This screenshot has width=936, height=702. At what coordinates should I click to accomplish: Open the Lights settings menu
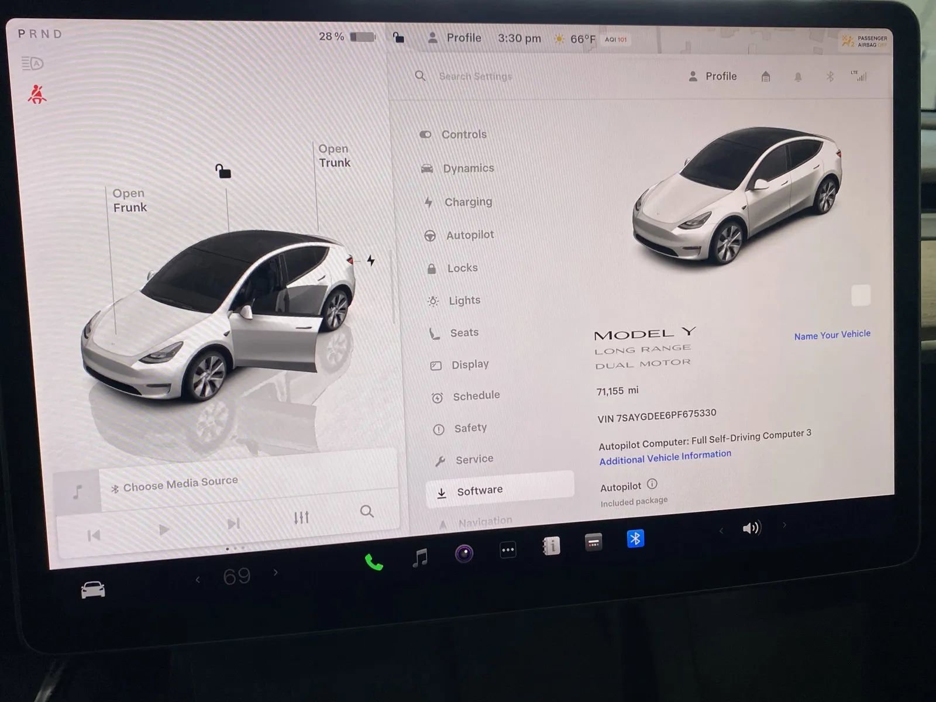tap(454, 301)
